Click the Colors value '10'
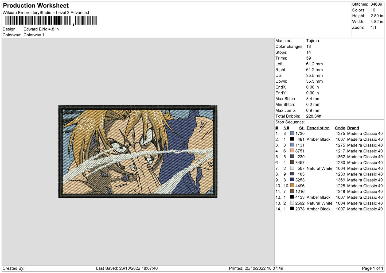 point(373,10)
